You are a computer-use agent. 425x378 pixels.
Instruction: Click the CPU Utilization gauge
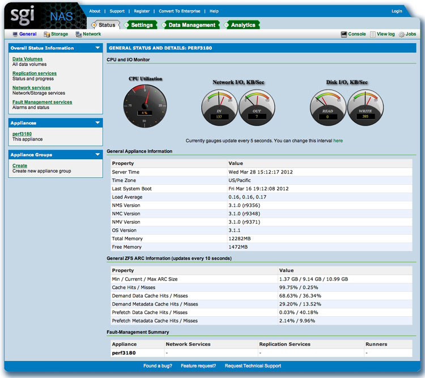tap(145, 106)
